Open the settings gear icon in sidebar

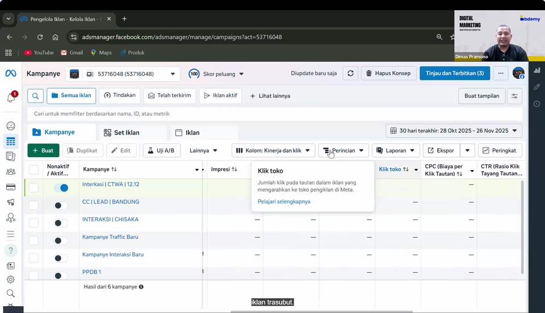point(11,280)
